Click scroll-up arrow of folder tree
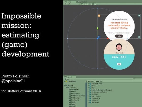Viewport: 142px width, 107px height. point(86,81)
